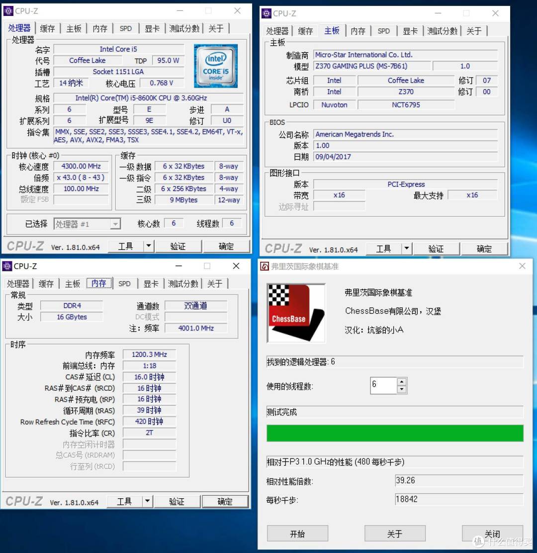537x553 pixels.
Task: Click the memory size 16 GBytes value
Action: 72,317
